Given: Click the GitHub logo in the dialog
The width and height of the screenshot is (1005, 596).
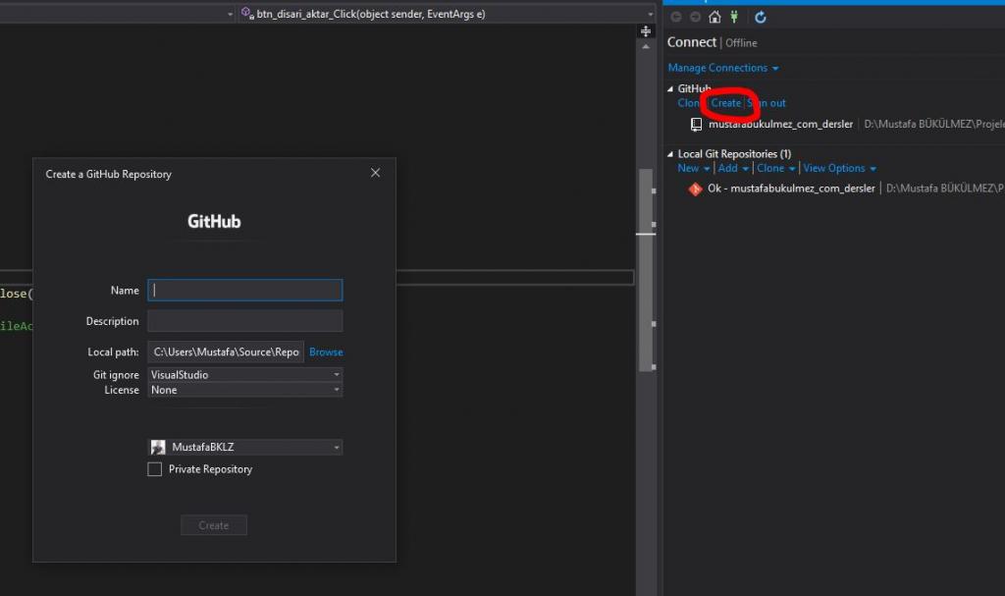Looking at the screenshot, I should (x=213, y=221).
